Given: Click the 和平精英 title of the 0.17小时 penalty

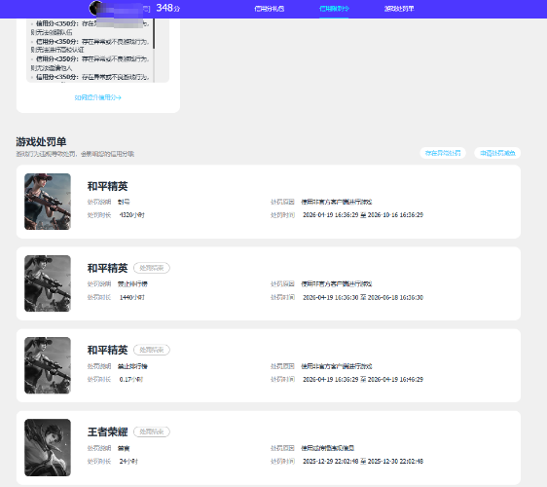Looking at the screenshot, I should [x=107, y=350].
